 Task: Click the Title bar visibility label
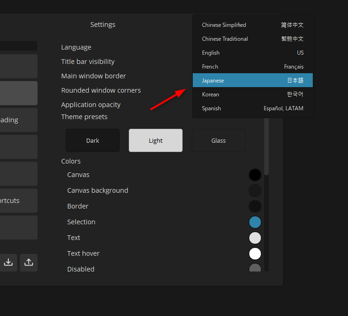click(x=88, y=62)
